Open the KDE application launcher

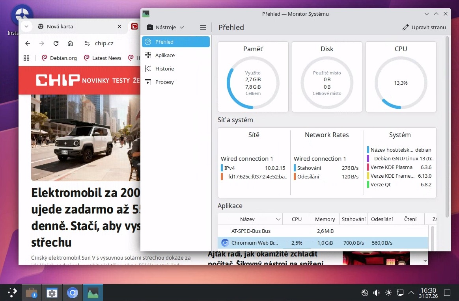click(x=12, y=292)
